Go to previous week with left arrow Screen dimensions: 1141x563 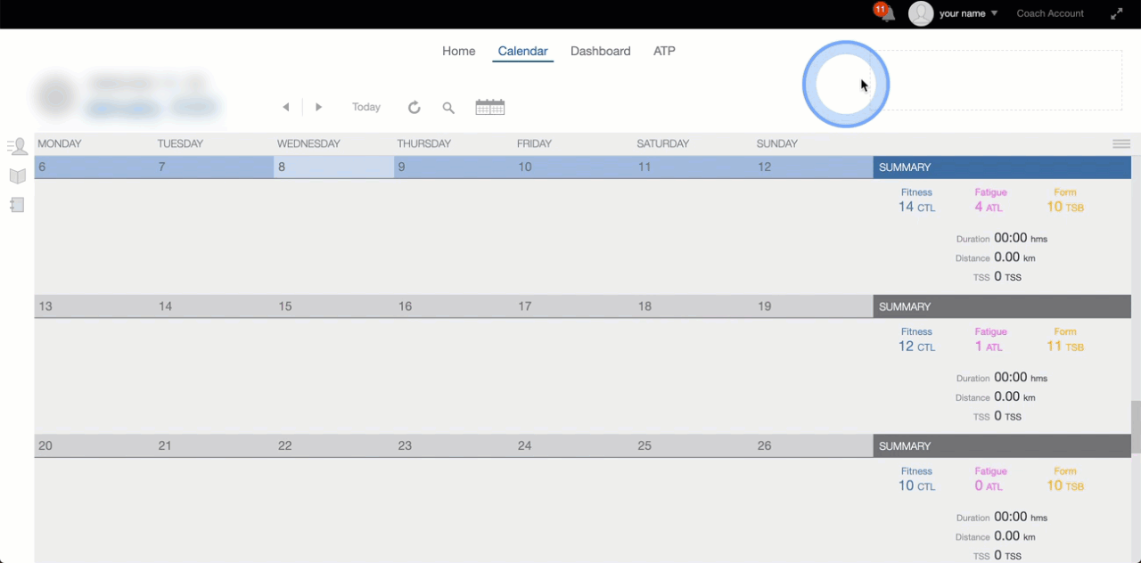click(x=286, y=107)
